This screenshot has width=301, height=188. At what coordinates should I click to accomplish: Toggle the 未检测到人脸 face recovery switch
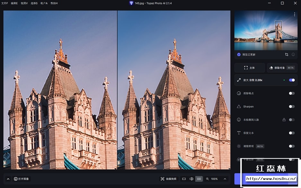292,120
